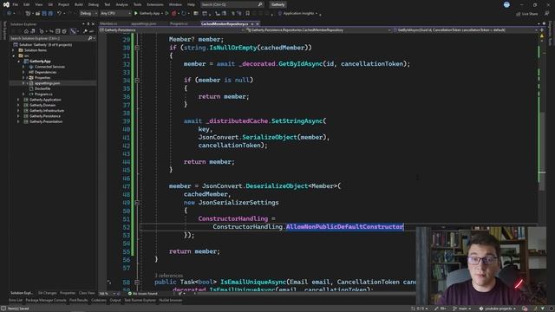Collapse the src folder node

tap(14, 55)
